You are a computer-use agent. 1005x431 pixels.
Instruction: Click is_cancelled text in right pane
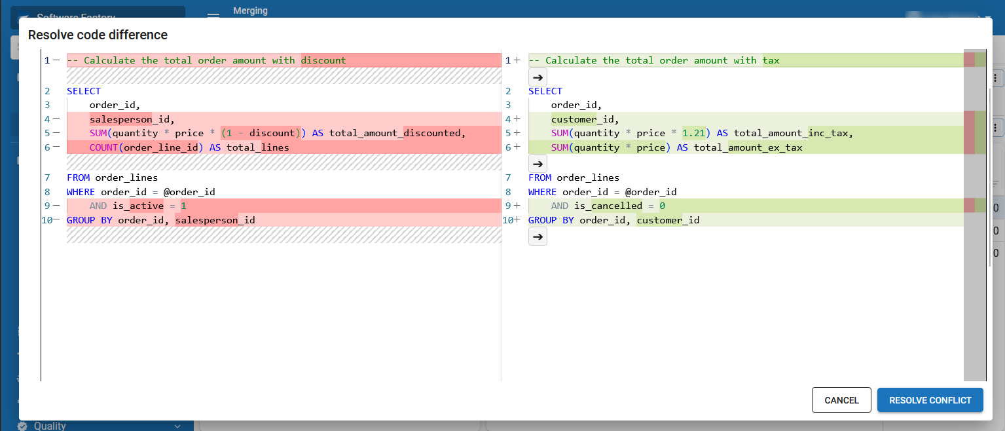point(608,206)
